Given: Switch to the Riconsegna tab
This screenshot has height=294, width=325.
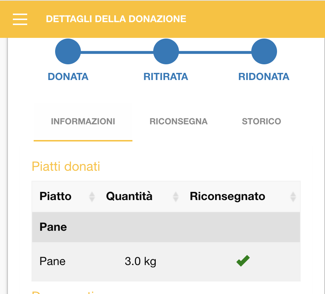Looking at the screenshot, I should [179, 121].
